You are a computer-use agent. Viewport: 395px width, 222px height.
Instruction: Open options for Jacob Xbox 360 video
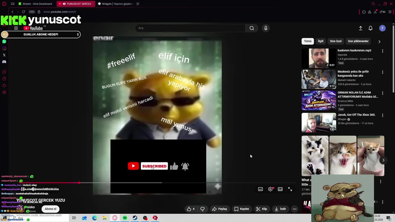(x=383, y=115)
